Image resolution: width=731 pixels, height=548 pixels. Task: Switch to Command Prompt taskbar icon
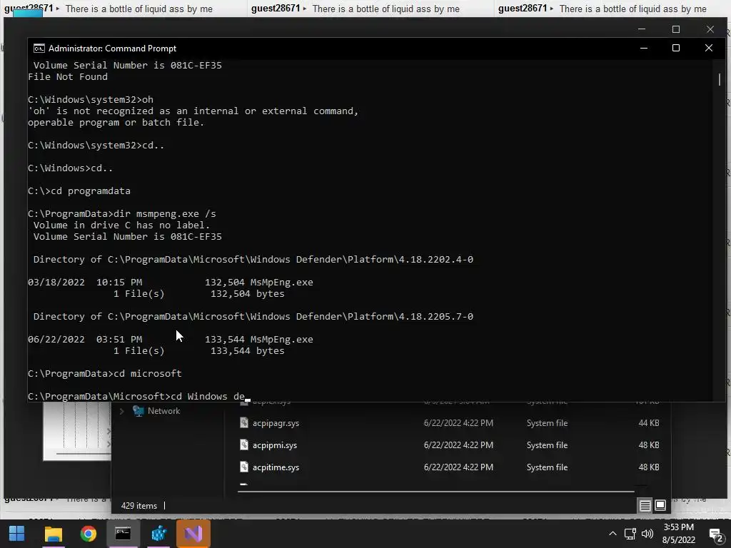[x=123, y=534]
